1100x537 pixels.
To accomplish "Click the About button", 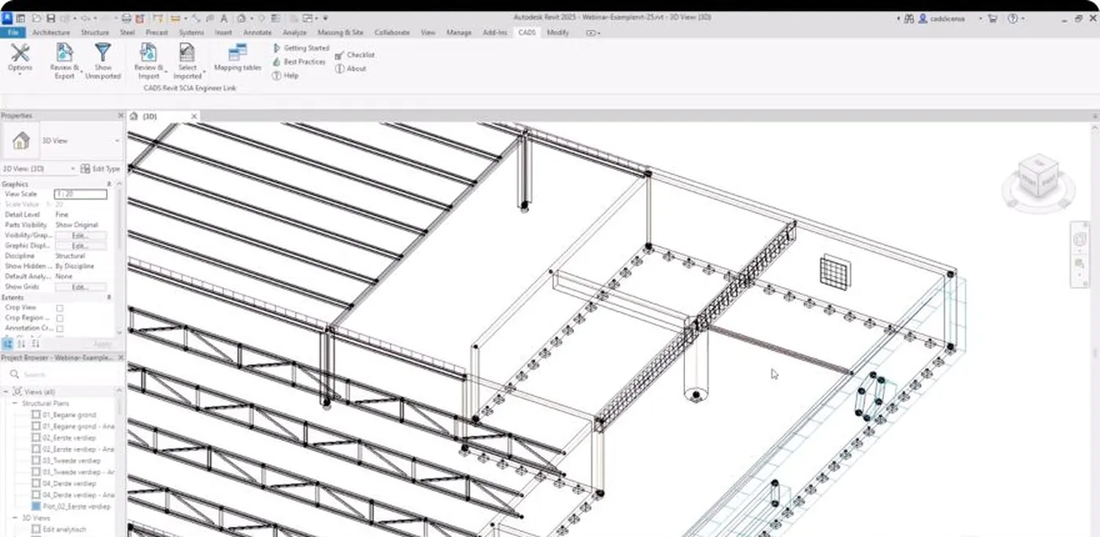I will click(x=350, y=68).
